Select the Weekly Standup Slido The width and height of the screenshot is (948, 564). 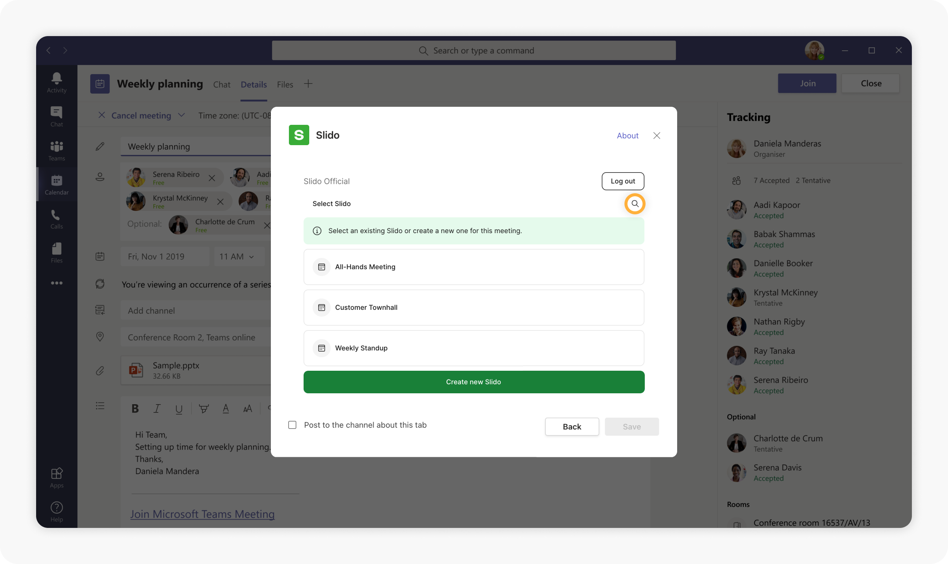coord(473,348)
